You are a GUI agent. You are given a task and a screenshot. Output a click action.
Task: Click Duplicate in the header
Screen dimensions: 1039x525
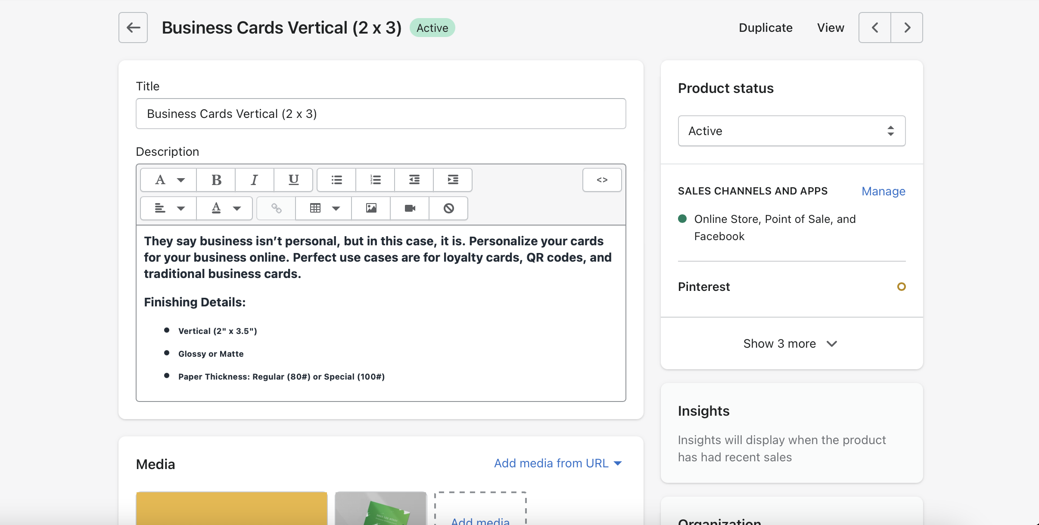click(x=765, y=28)
